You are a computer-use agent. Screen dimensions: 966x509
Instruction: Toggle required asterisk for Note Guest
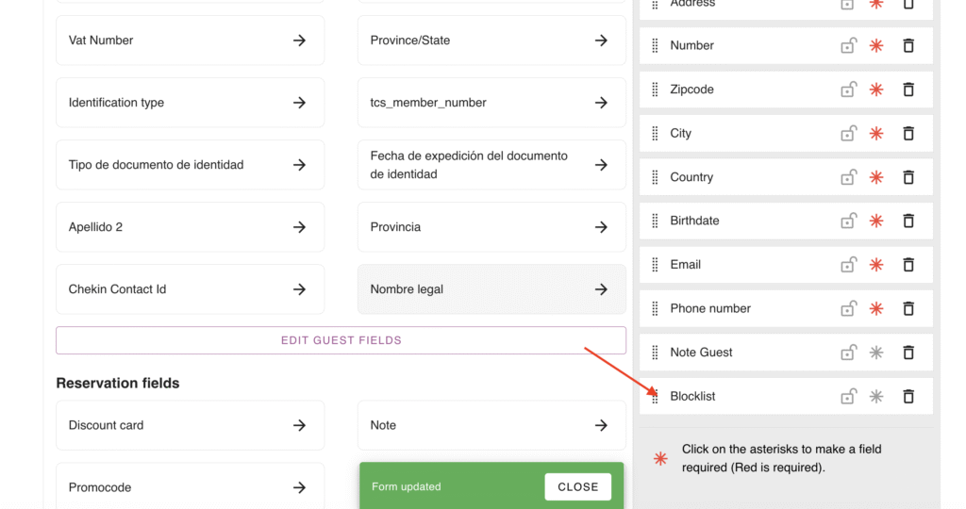pyautogui.click(x=876, y=353)
